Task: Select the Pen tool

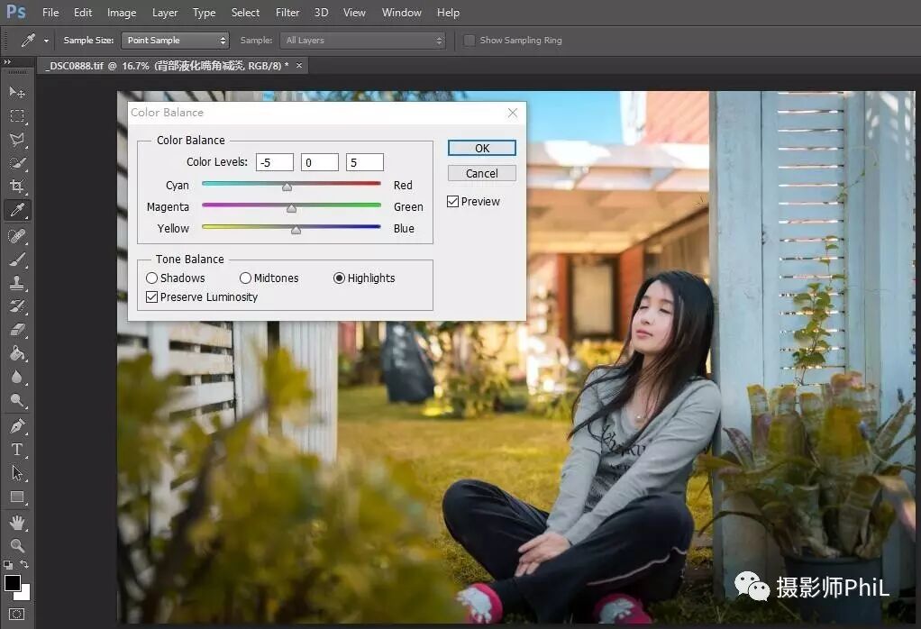Action: [17, 426]
